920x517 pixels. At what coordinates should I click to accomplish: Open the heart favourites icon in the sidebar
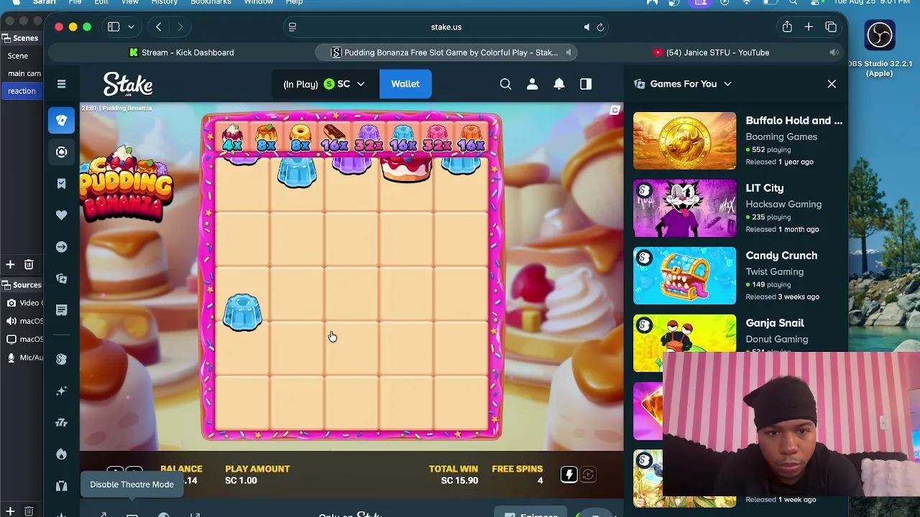click(61, 215)
